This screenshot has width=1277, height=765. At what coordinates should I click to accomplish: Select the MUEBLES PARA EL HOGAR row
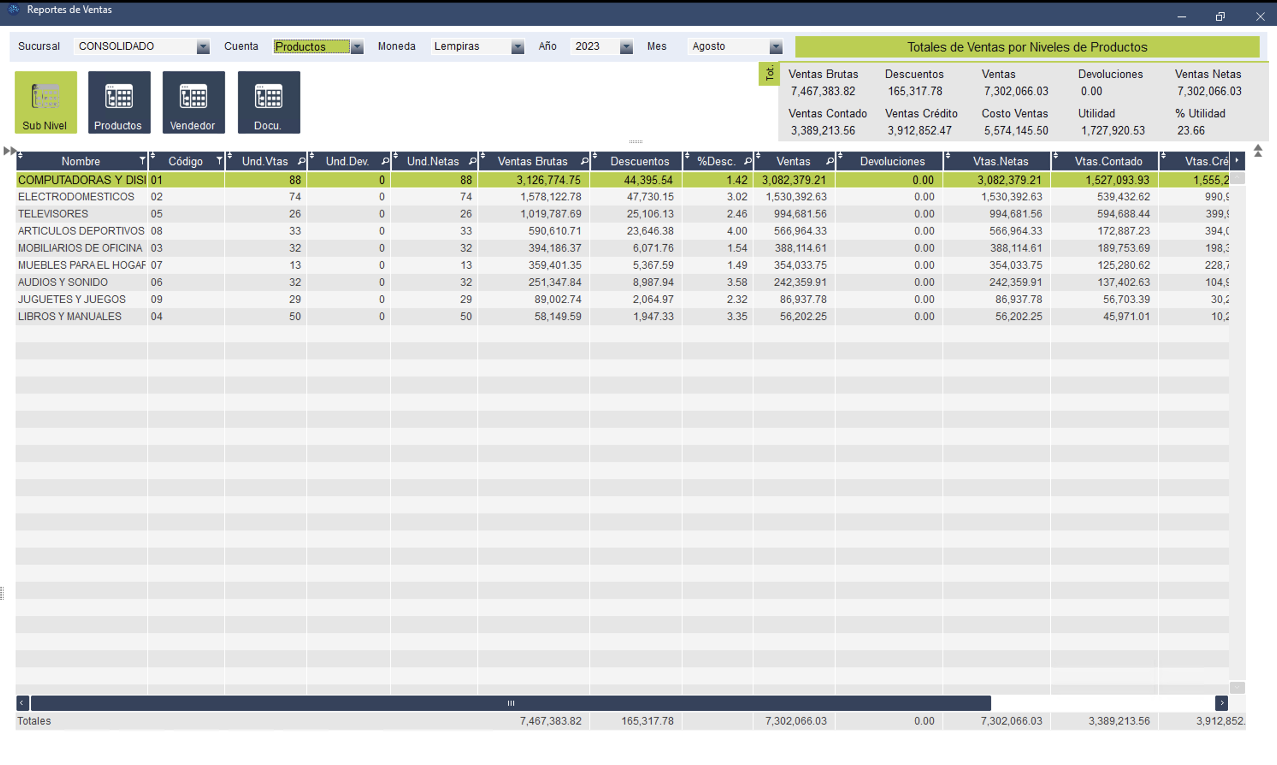(622, 265)
